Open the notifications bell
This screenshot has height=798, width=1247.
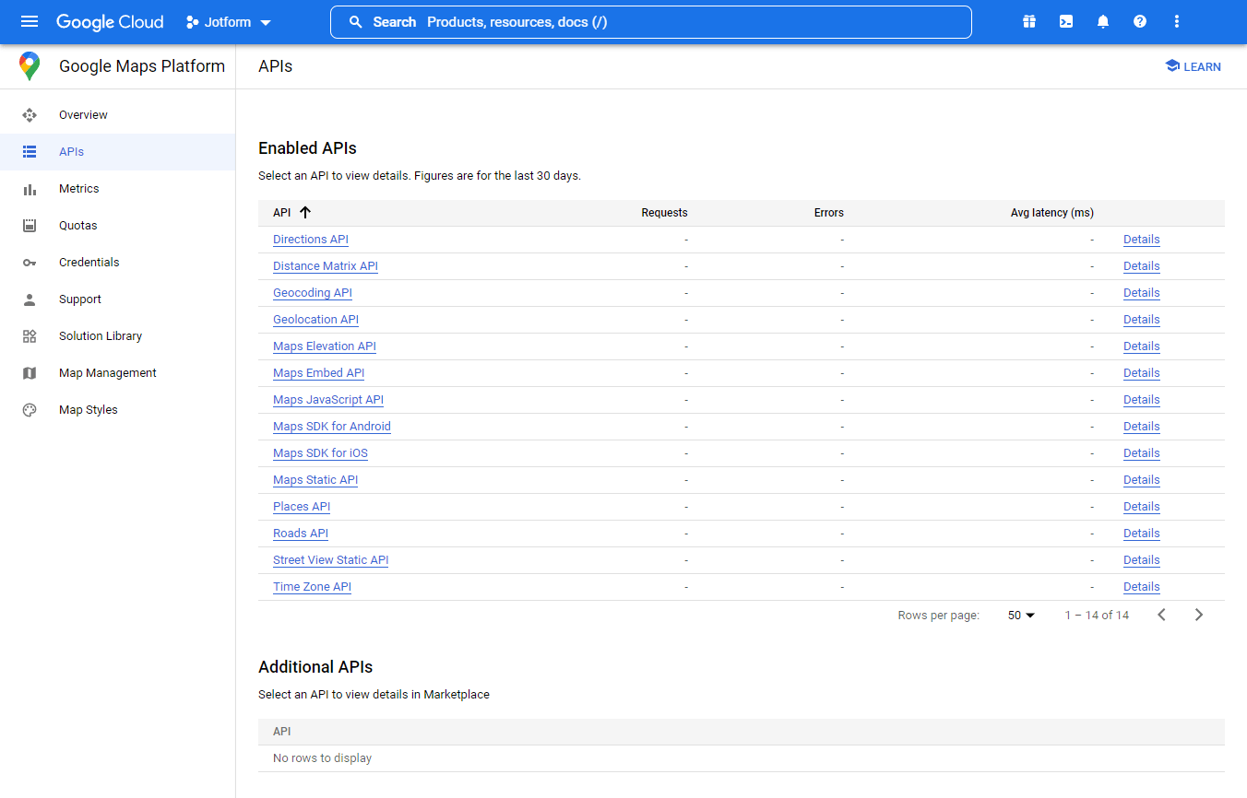[1103, 22]
